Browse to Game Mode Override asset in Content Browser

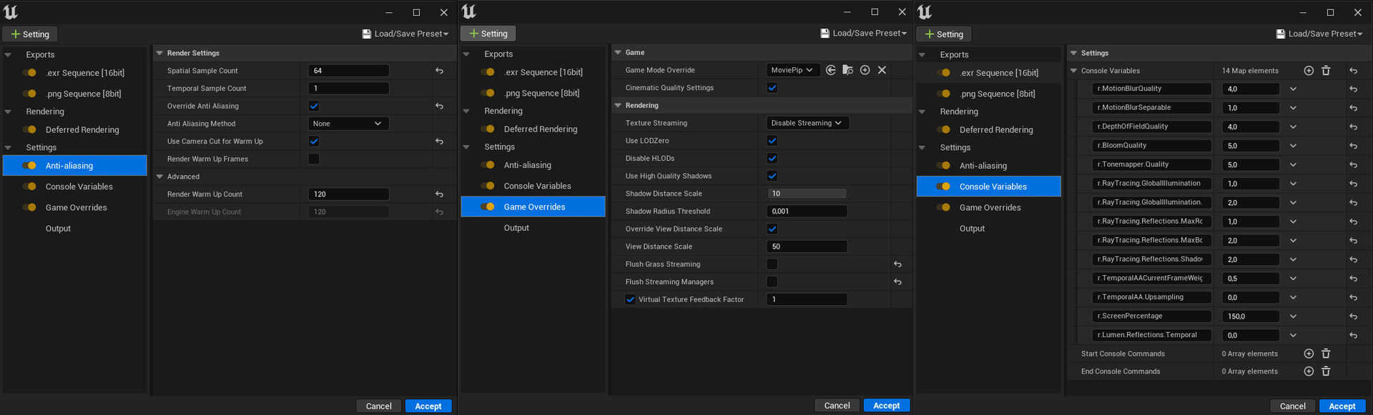coord(847,70)
